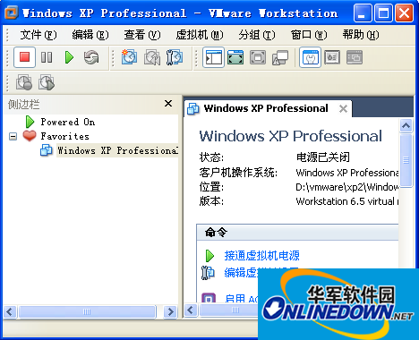Close the 侧边栏 sidebar panel
Viewport: 419px width, 340px height.
point(168,104)
